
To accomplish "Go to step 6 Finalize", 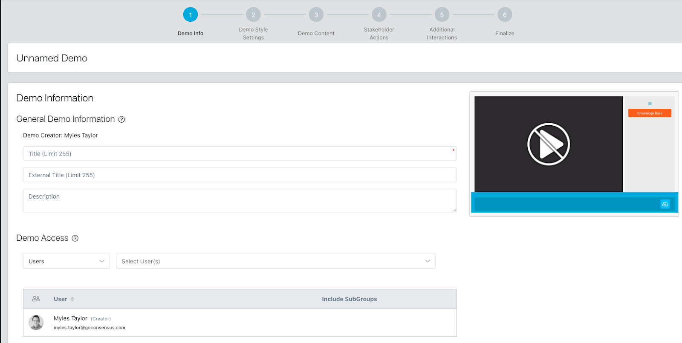I will pyautogui.click(x=505, y=15).
